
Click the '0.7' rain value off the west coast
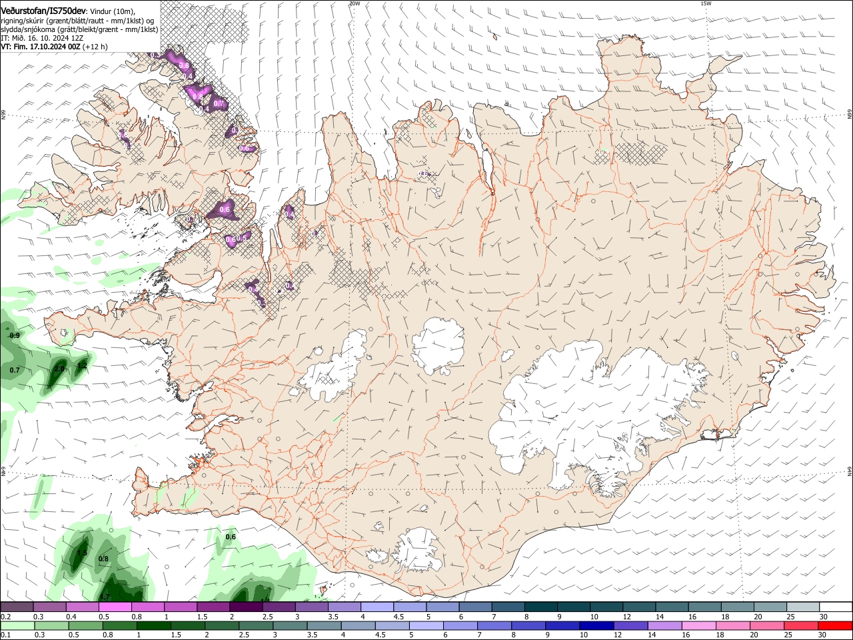15,369
